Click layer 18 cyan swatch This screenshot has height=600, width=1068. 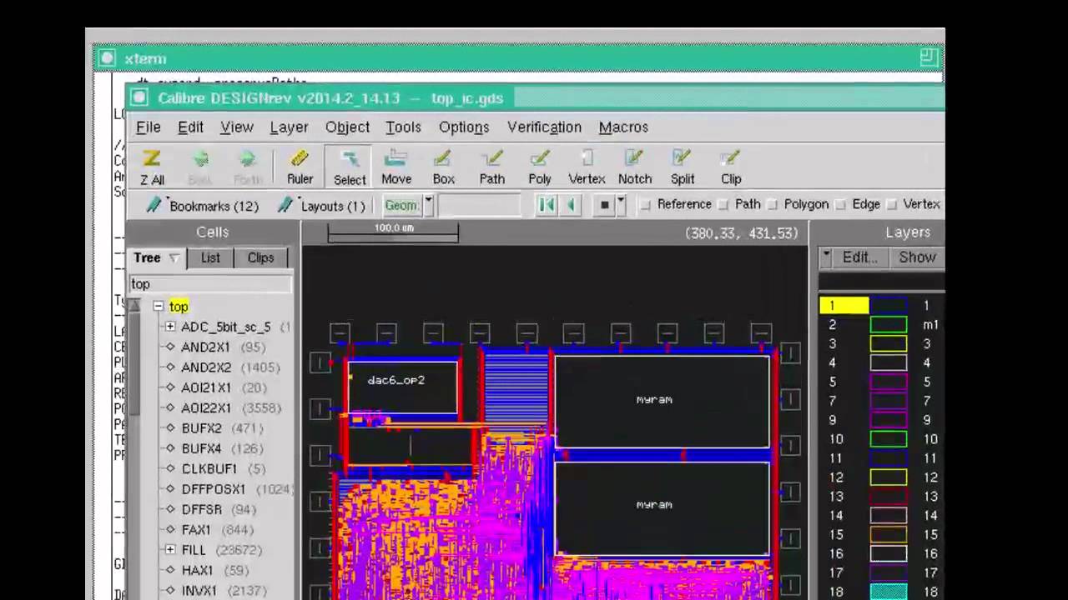888,592
